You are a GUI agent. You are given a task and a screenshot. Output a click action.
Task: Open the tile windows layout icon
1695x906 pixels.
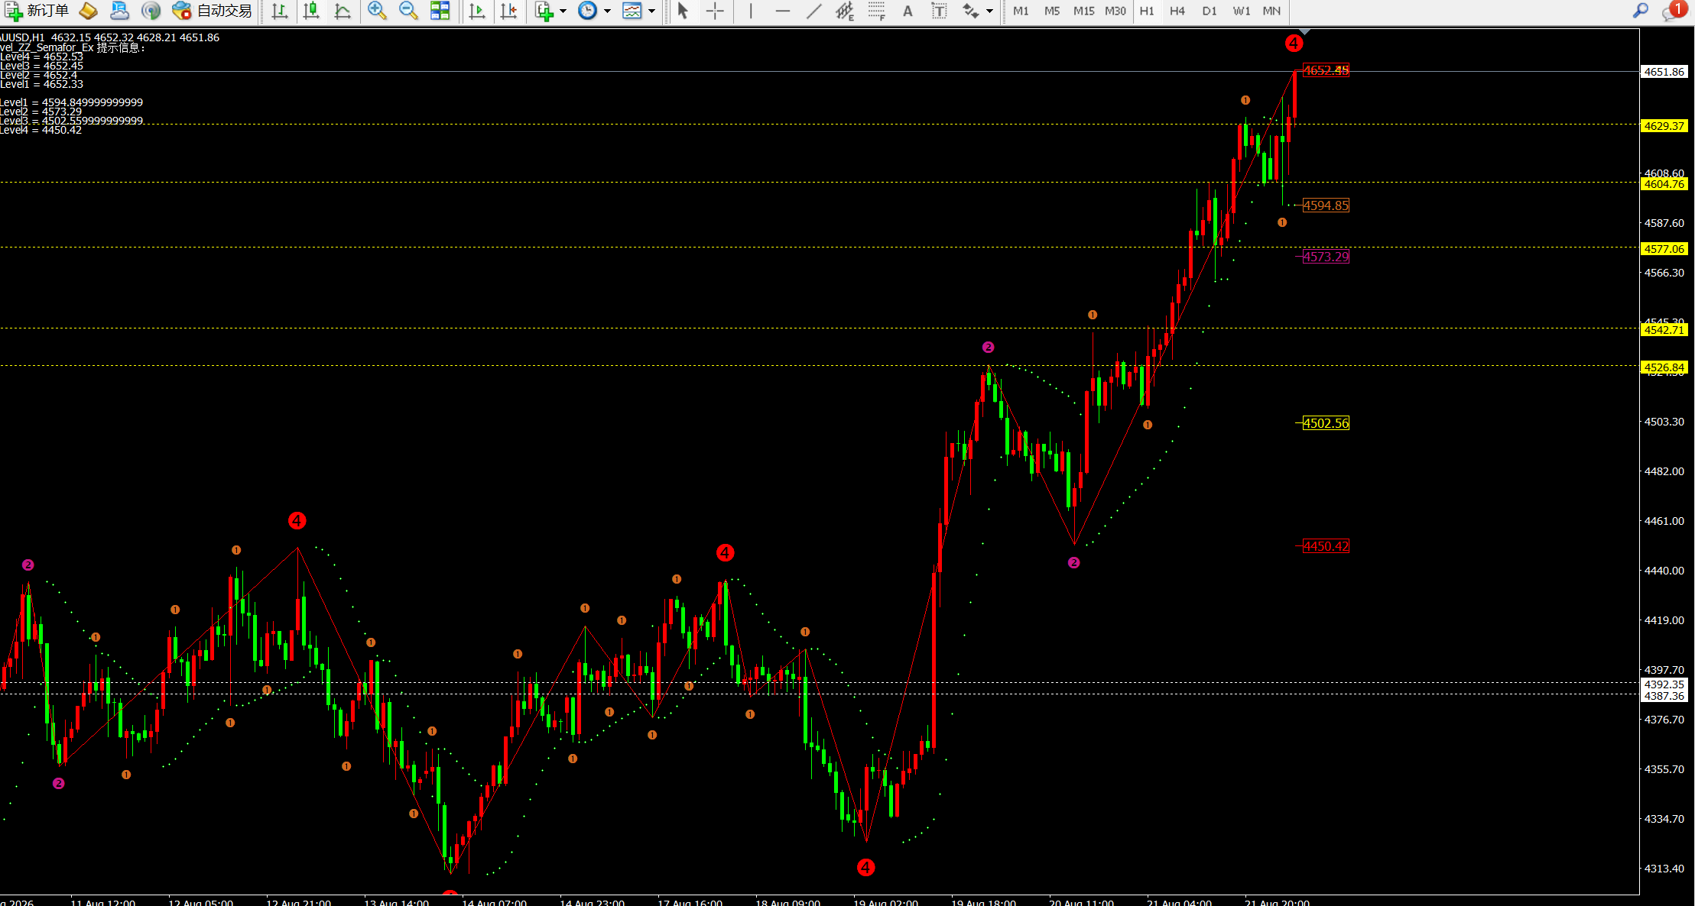point(440,11)
